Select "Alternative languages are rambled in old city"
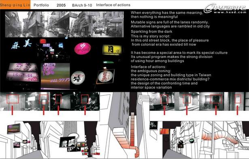This screenshot has width=249, height=159. click(x=170, y=26)
